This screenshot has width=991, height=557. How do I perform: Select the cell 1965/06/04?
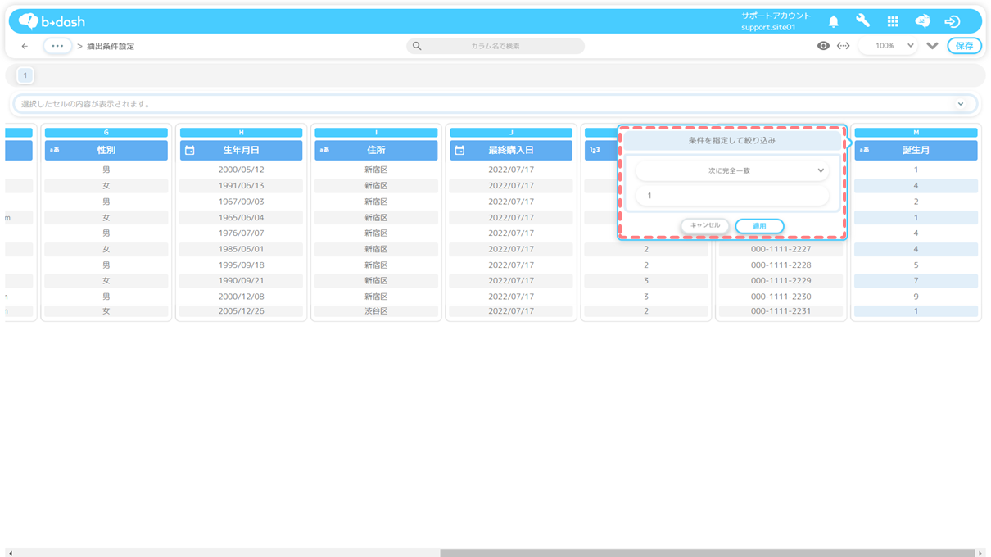click(241, 218)
